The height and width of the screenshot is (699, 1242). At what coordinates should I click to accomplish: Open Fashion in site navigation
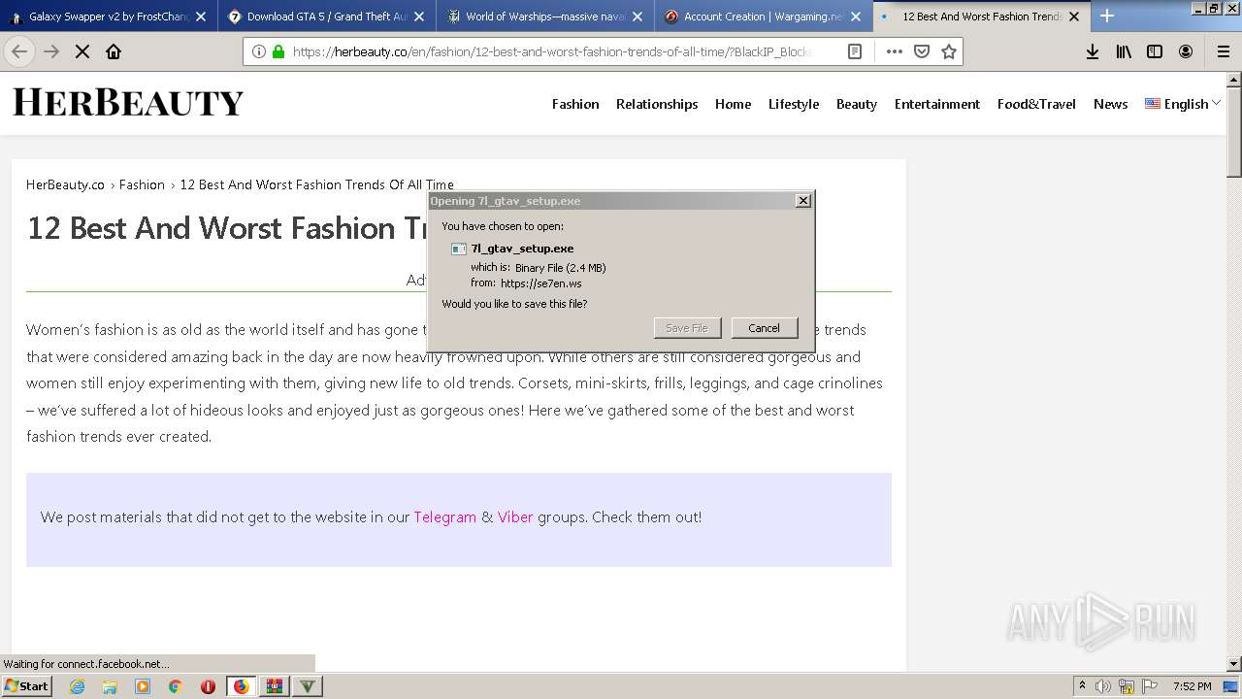(575, 104)
